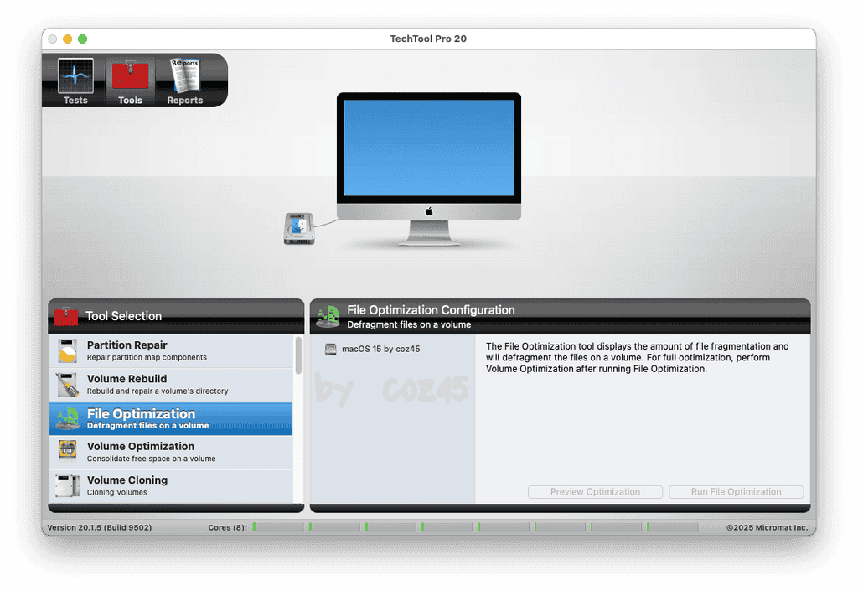Open the Tests section icon
Screen dimensions: 858x591
[x=75, y=76]
